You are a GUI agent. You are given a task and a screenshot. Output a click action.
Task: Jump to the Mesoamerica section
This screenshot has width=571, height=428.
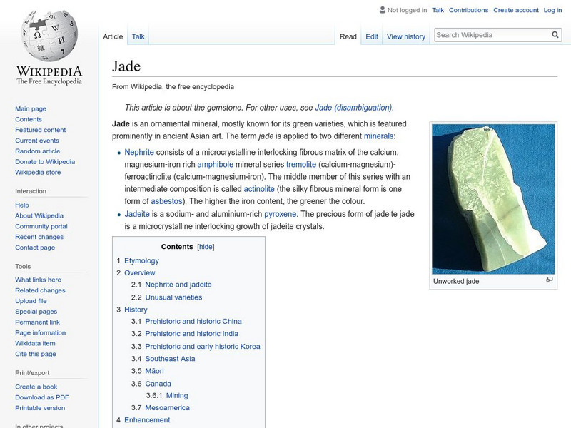[167, 408]
